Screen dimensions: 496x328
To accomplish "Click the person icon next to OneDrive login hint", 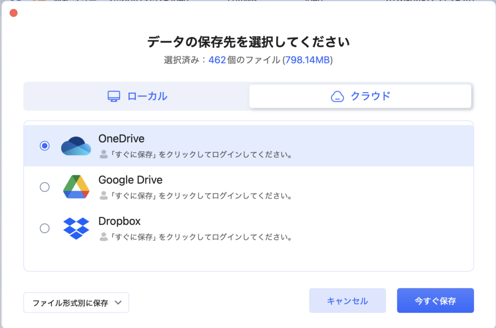I will pos(103,155).
